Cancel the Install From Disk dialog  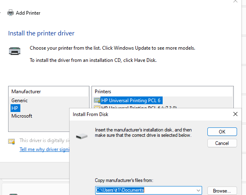pyautogui.click(x=222, y=143)
